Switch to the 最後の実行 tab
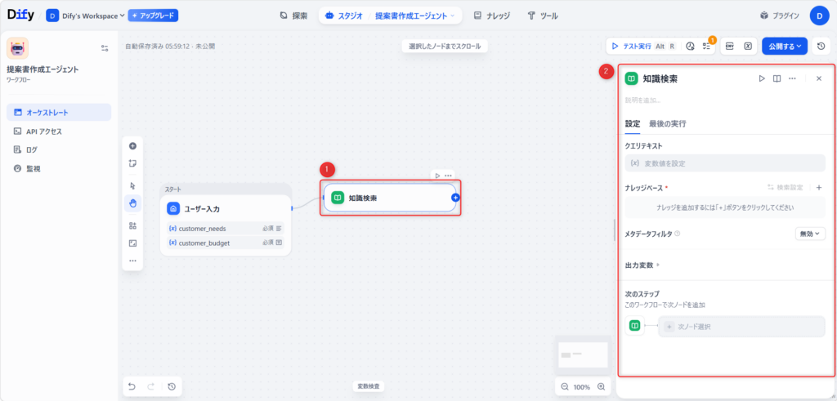This screenshot has height=401, width=837. [x=667, y=124]
